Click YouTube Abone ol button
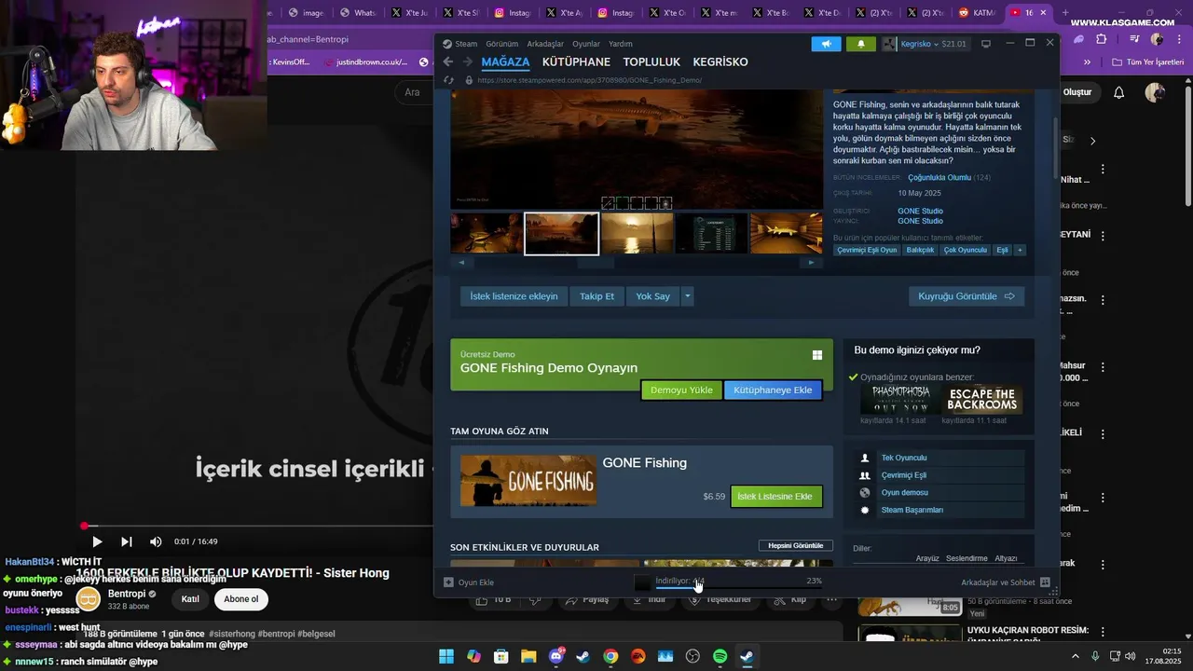Screen dimensions: 1193x671 241,599
